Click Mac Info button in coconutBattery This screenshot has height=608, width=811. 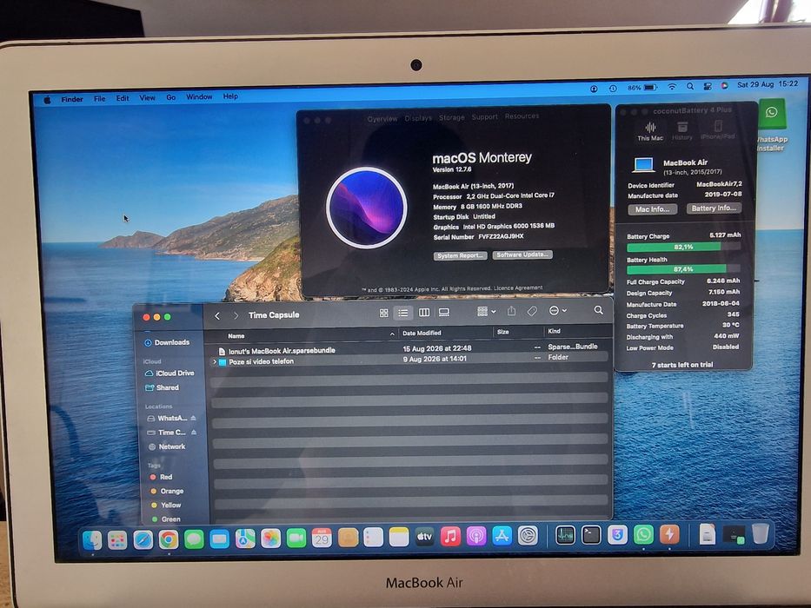point(652,209)
